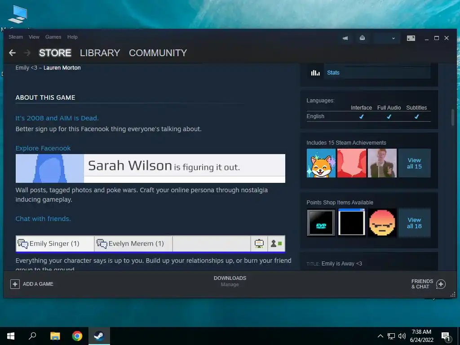Click the "Explore Facenook" heading
Image resolution: width=460 pixels, height=345 pixels.
click(43, 148)
